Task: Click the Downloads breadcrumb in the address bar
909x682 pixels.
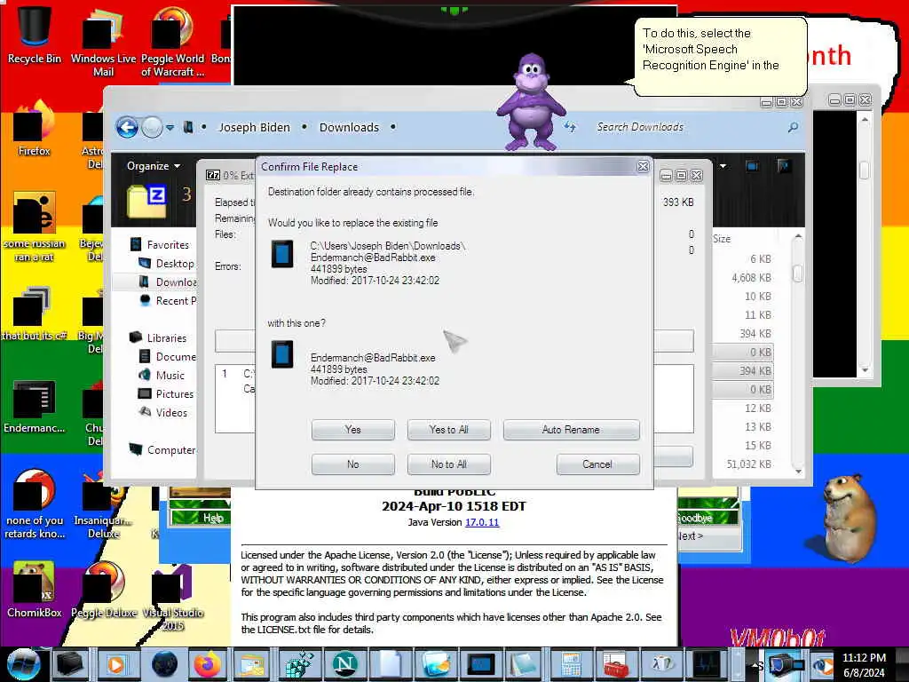Action: pyautogui.click(x=349, y=128)
